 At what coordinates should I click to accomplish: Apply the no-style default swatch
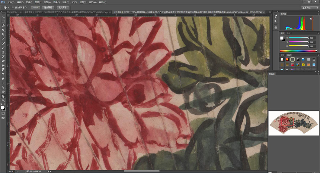tap(282, 59)
